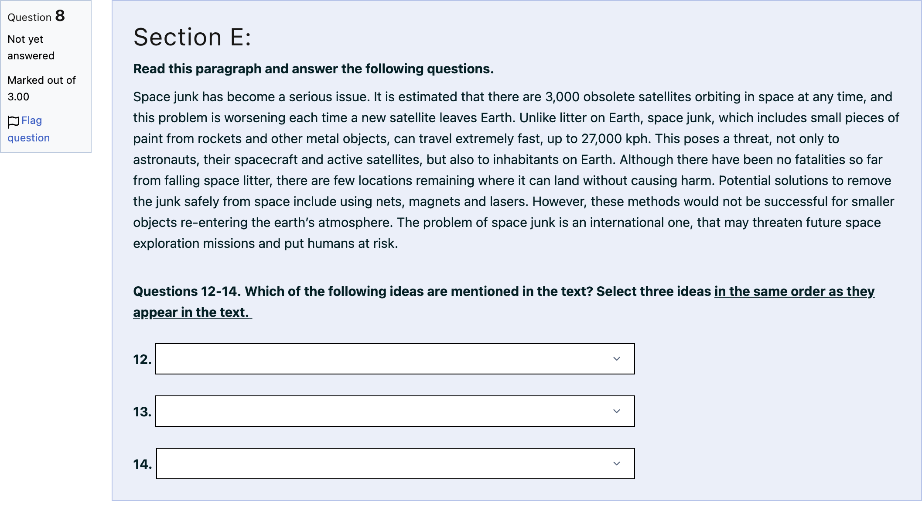The image size is (922, 515).
Task: Click the '14.' label beside the third dropdown
Action: 143,464
